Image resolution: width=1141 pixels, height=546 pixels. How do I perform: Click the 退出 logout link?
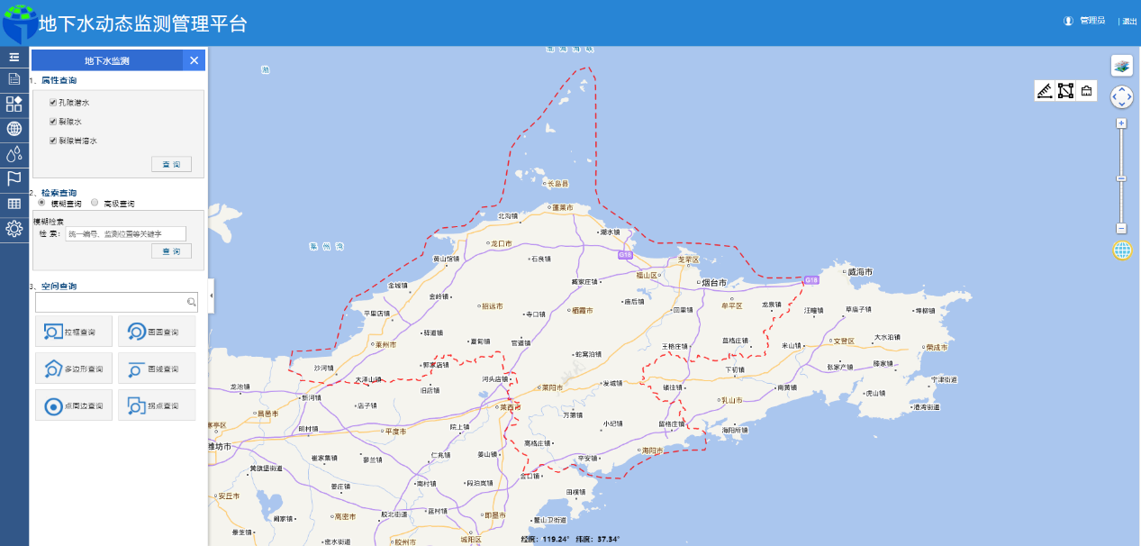pyautogui.click(x=1128, y=21)
